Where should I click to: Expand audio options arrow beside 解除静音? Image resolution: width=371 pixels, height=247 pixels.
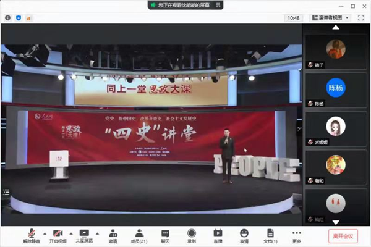coord(44,233)
